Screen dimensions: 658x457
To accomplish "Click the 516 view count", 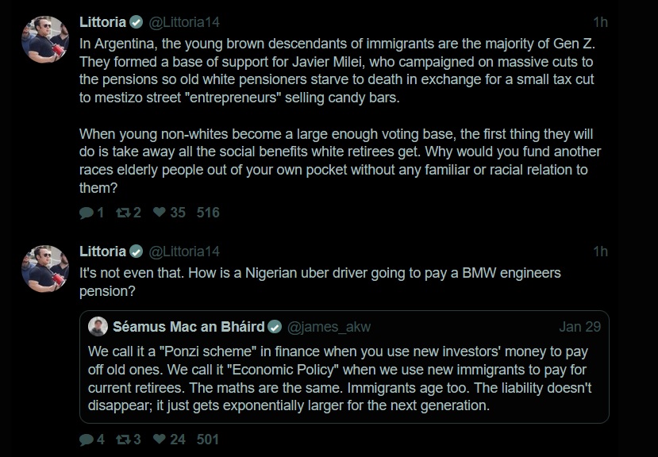I will (208, 213).
